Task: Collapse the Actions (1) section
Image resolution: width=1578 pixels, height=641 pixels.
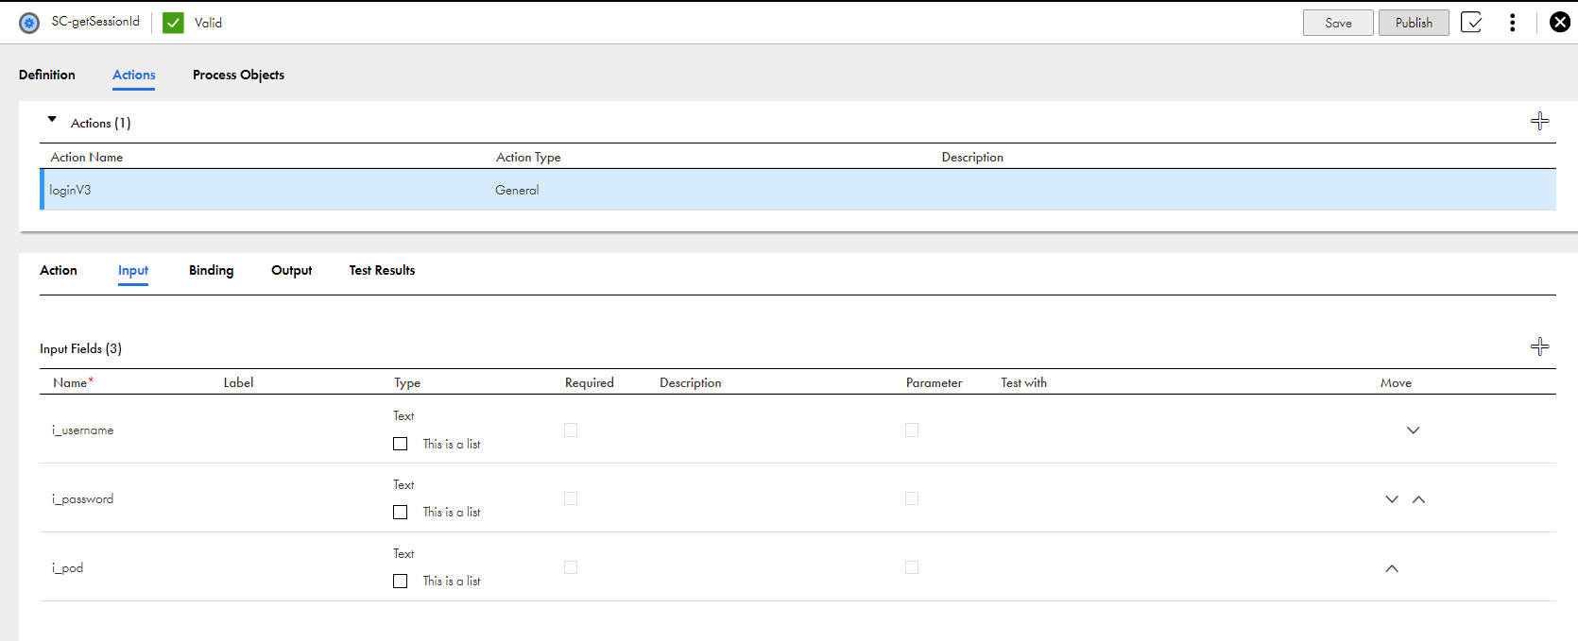Action: click(52, 120)
